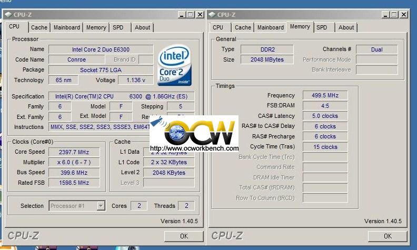Click the Technology value '65 nm'
417x250 pixels.
(63, 80)
